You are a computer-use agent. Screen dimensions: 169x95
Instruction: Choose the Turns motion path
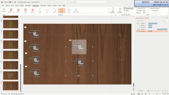click(x=54, y=11)
